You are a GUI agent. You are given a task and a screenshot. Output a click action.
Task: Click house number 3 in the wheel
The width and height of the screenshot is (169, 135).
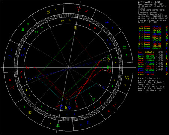coord(47,110)
